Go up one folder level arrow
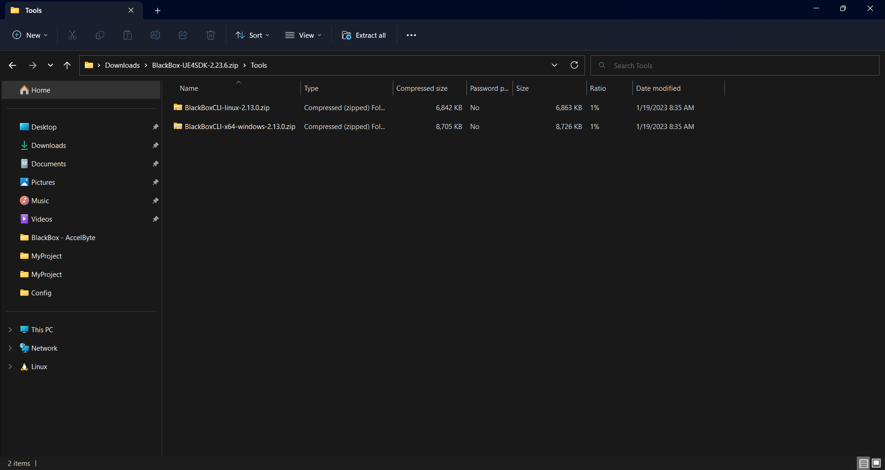Image resolution: width=885 pixels, height=470 pixels. (x=67, y=65)
